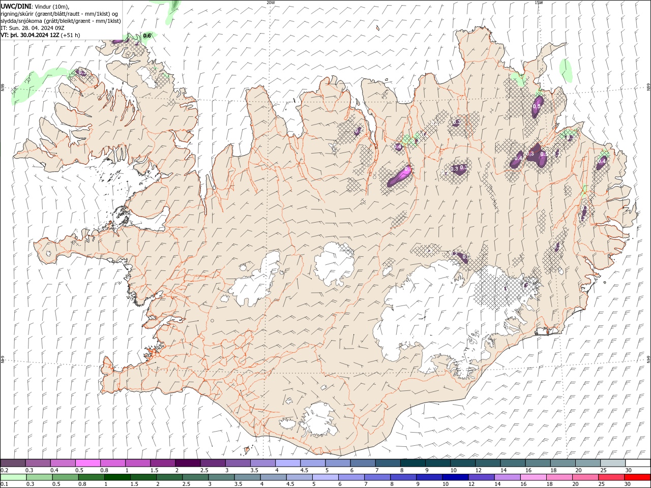Image resolution: width=651 pixels, height=488 pixels.
Task: Click the '20W' longitude label
Action: point(271,3)
